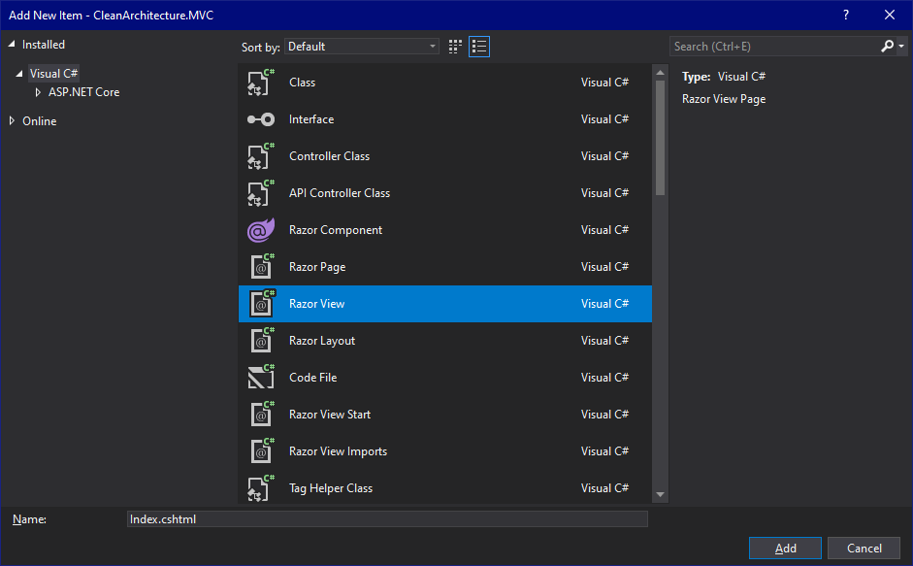Choose the Class template name

pos(302,83)
